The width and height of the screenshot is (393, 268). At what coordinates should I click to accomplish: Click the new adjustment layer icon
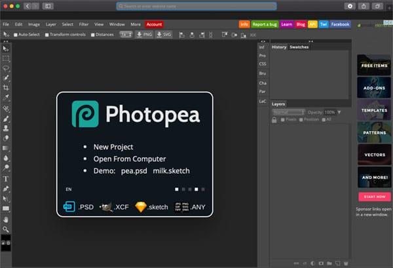313,263
